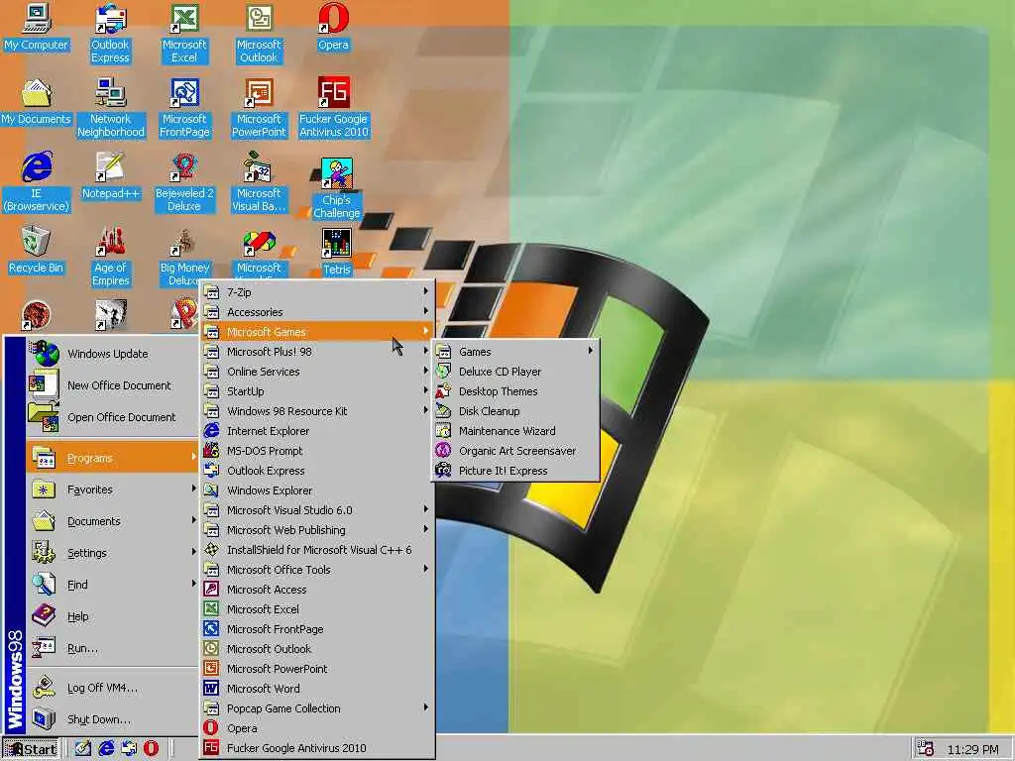Click the Start button on taskbar
Viewport: 1015px width, 761px height.
tap(31, 749)
